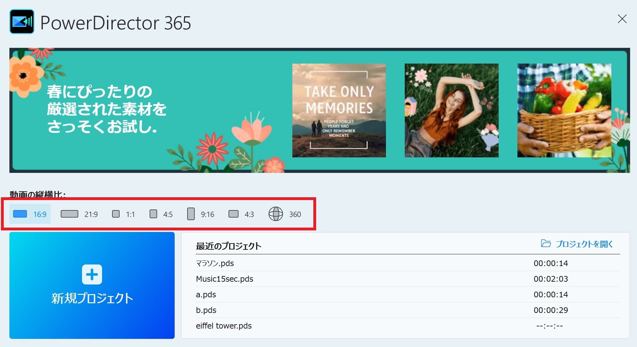Click the 360 globe icon
The height and width of the screenshot is (347, 637).
(x=276, y=214)
